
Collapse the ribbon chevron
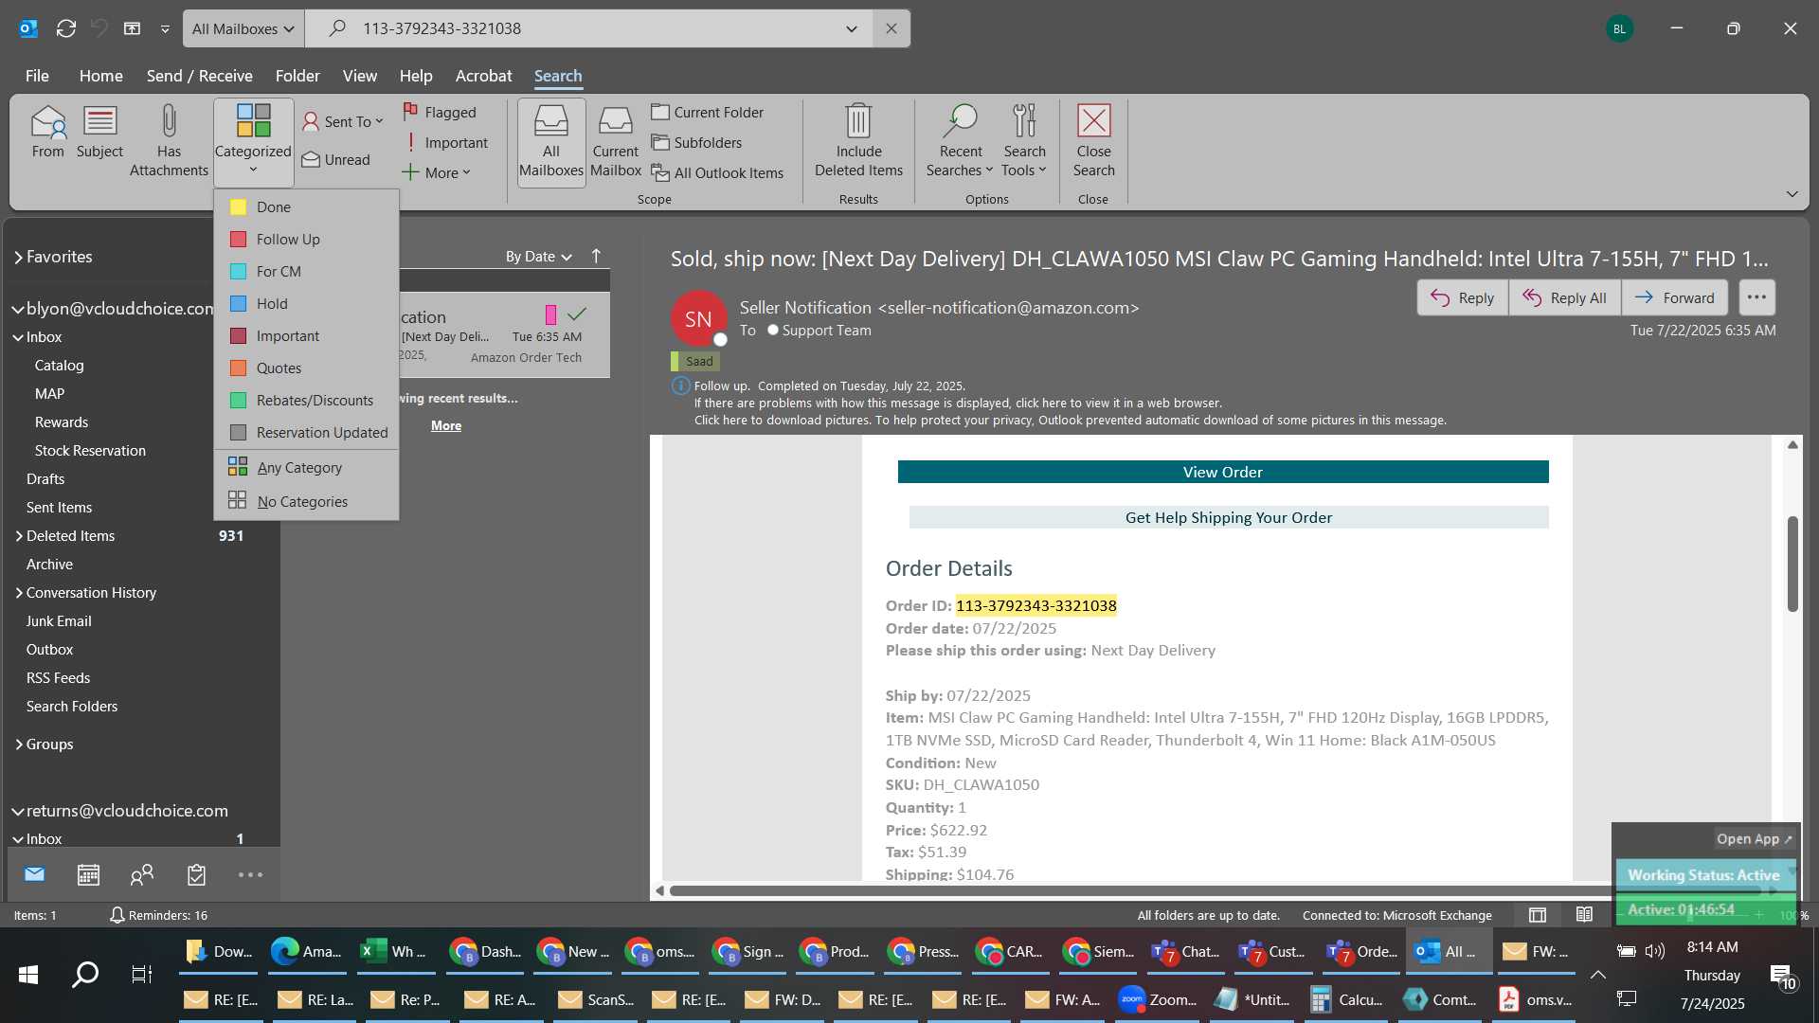tap(1792, 193)
